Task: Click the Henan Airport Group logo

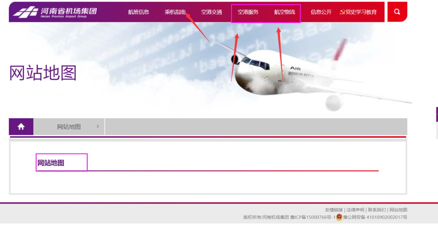Action: 55,12
